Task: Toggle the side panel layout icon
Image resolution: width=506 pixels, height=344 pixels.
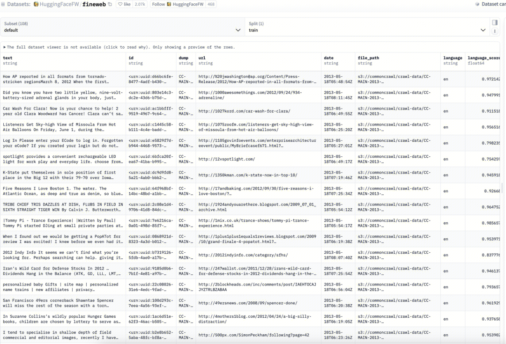Action: [x=495, y=22]
